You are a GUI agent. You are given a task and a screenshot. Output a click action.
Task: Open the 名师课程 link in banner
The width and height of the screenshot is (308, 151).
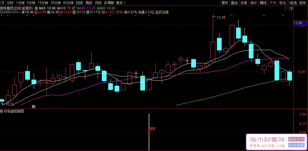coord(296,145)
